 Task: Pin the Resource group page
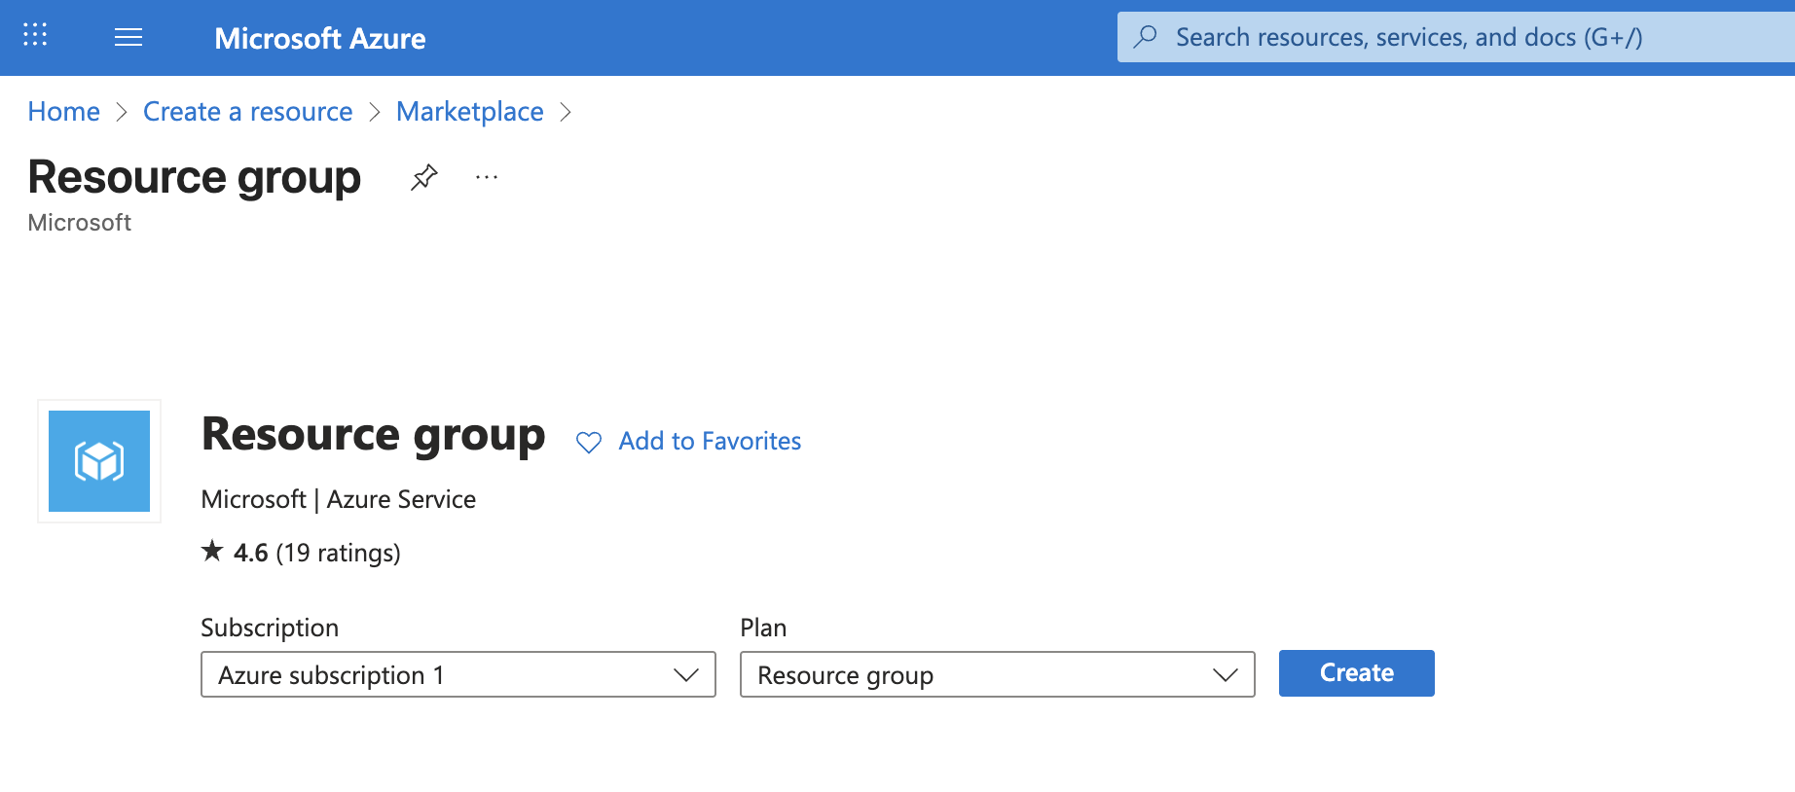point(424,176)
